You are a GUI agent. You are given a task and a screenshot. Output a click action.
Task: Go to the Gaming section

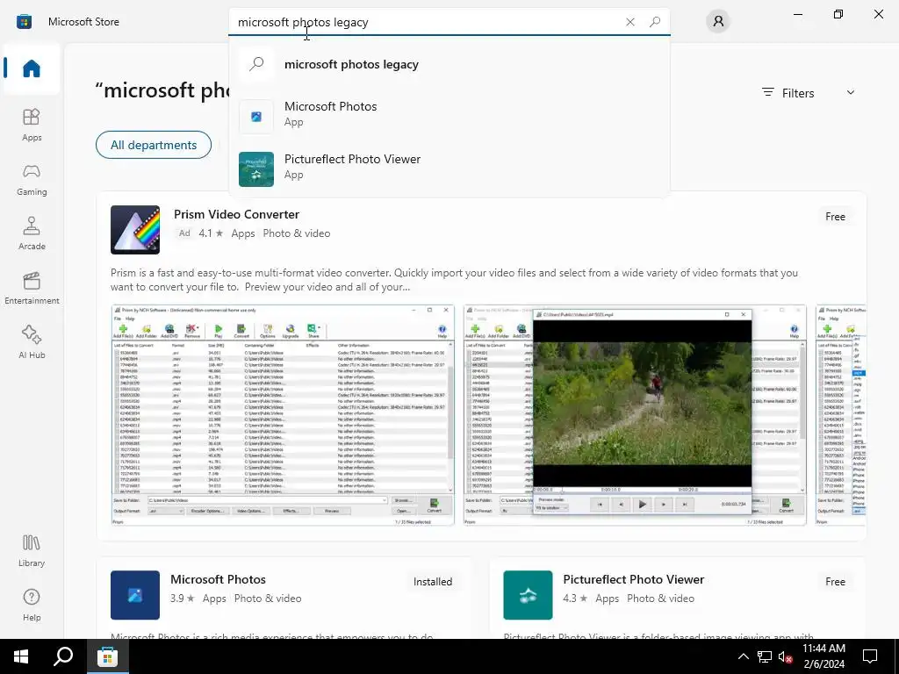click(x=32, y=179)
